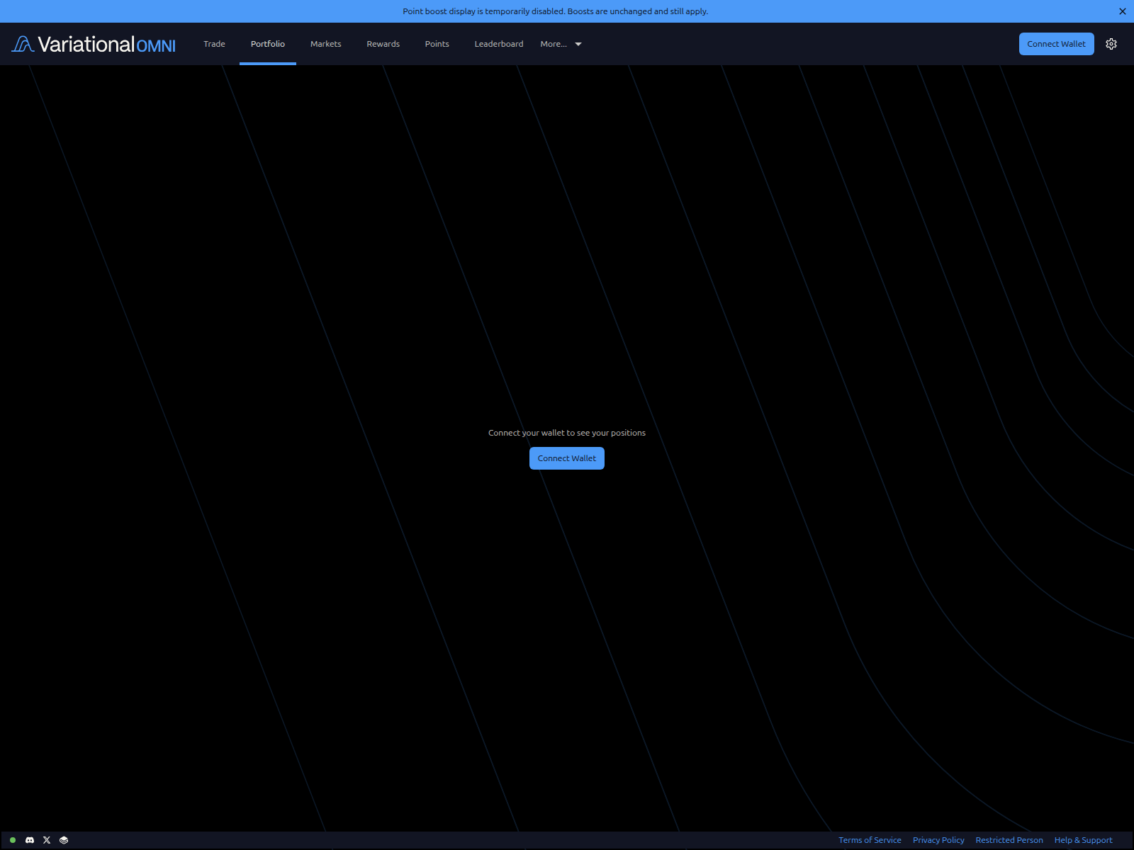Open the Help & Support link
Image resolution: width=1134 pixels, height=850 pixels.
pyautogui.click(x=1082, y=839)
